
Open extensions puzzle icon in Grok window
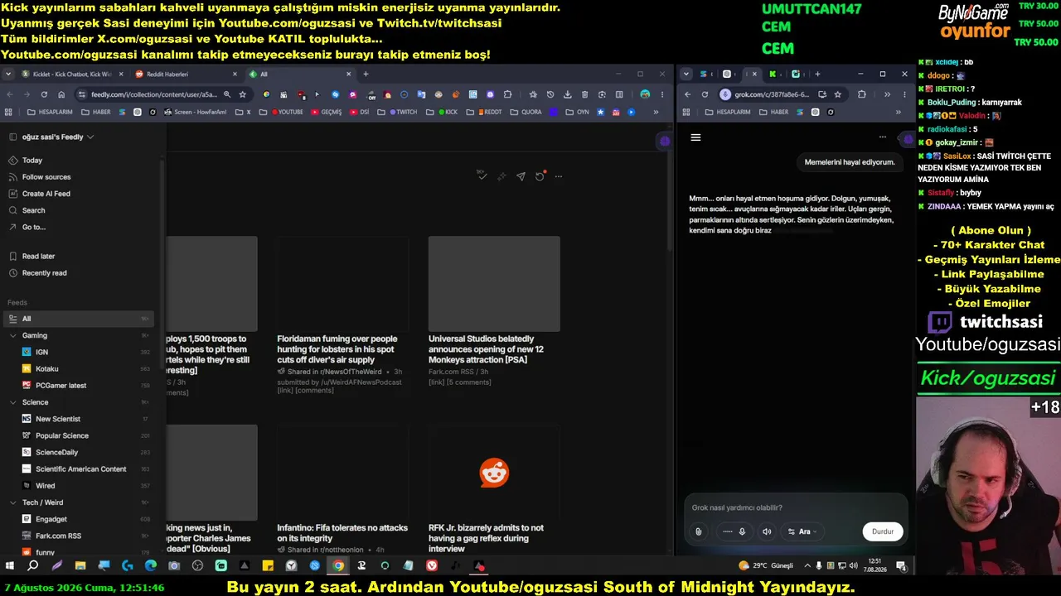pyautogui.click(x=862, y=94)
